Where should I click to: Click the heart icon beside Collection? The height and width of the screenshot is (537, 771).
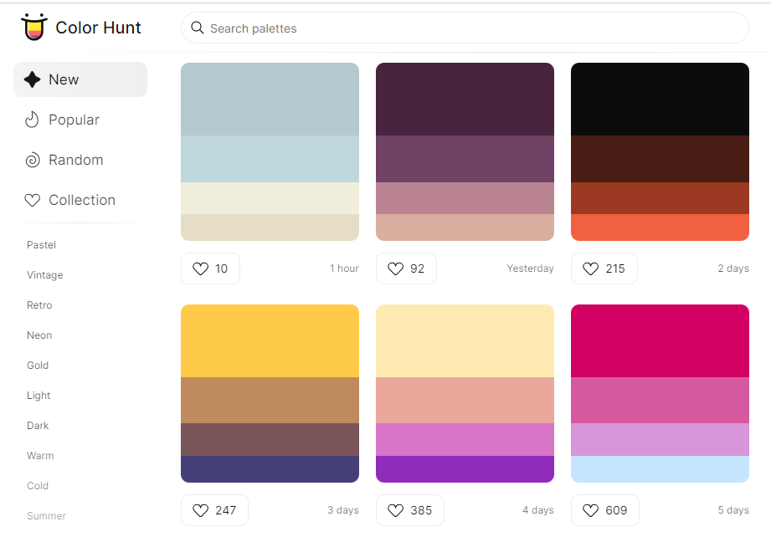33,200
